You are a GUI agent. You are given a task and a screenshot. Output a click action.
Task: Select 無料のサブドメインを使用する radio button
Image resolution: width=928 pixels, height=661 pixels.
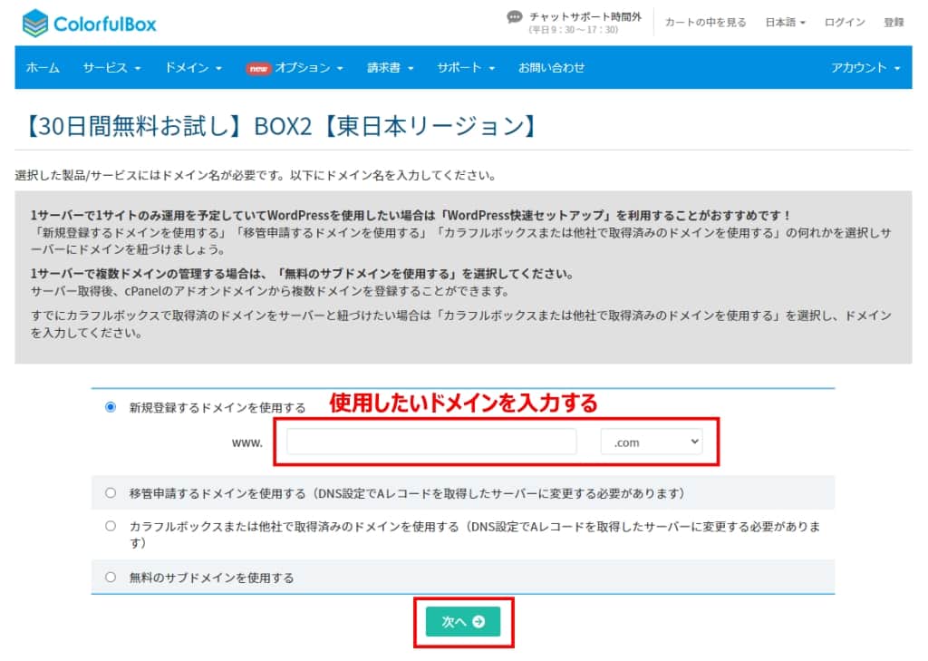click(110, 577)
